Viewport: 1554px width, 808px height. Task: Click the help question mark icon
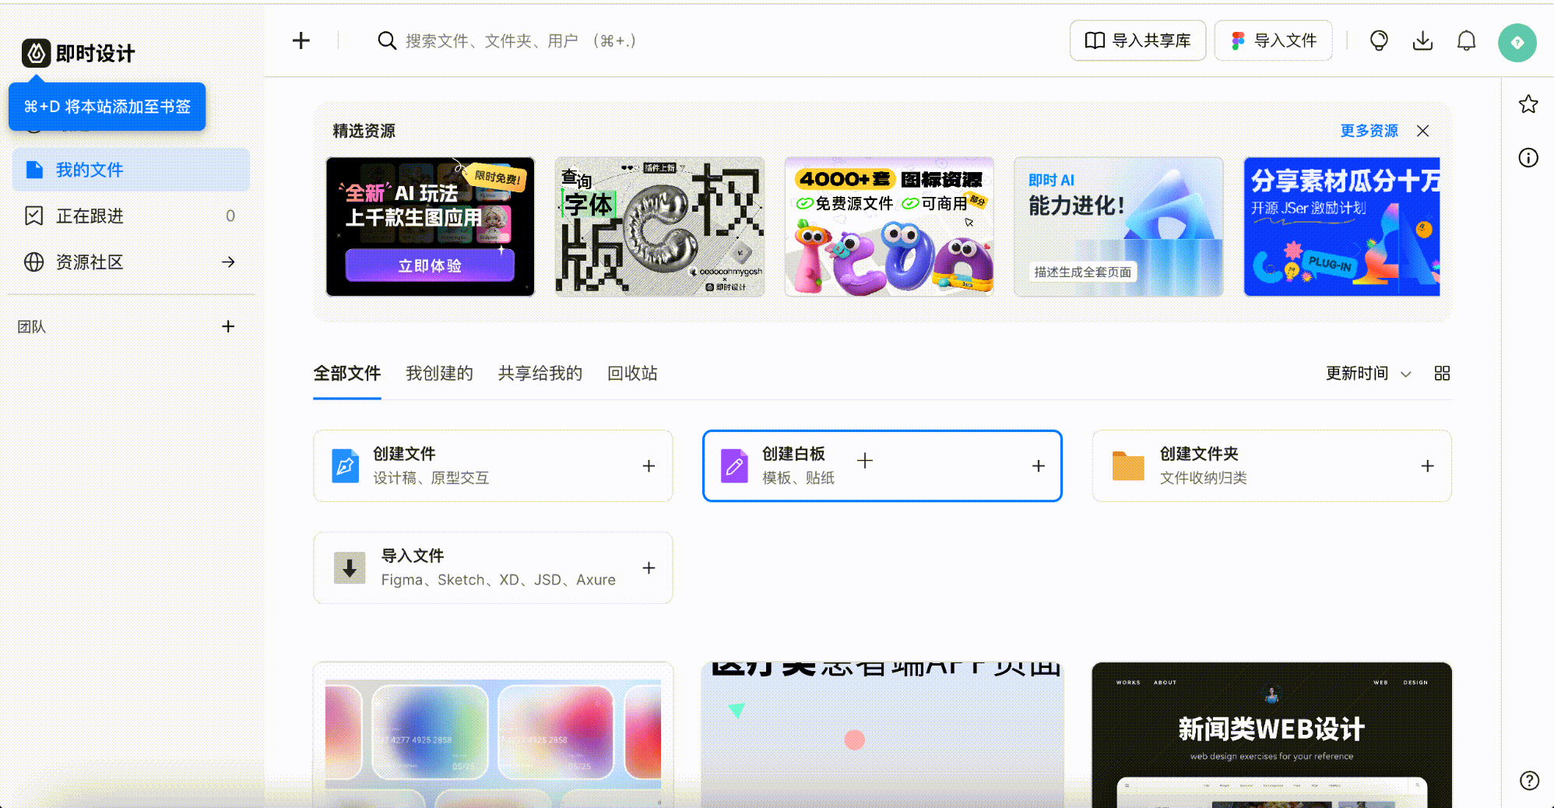click(1529, 780)
